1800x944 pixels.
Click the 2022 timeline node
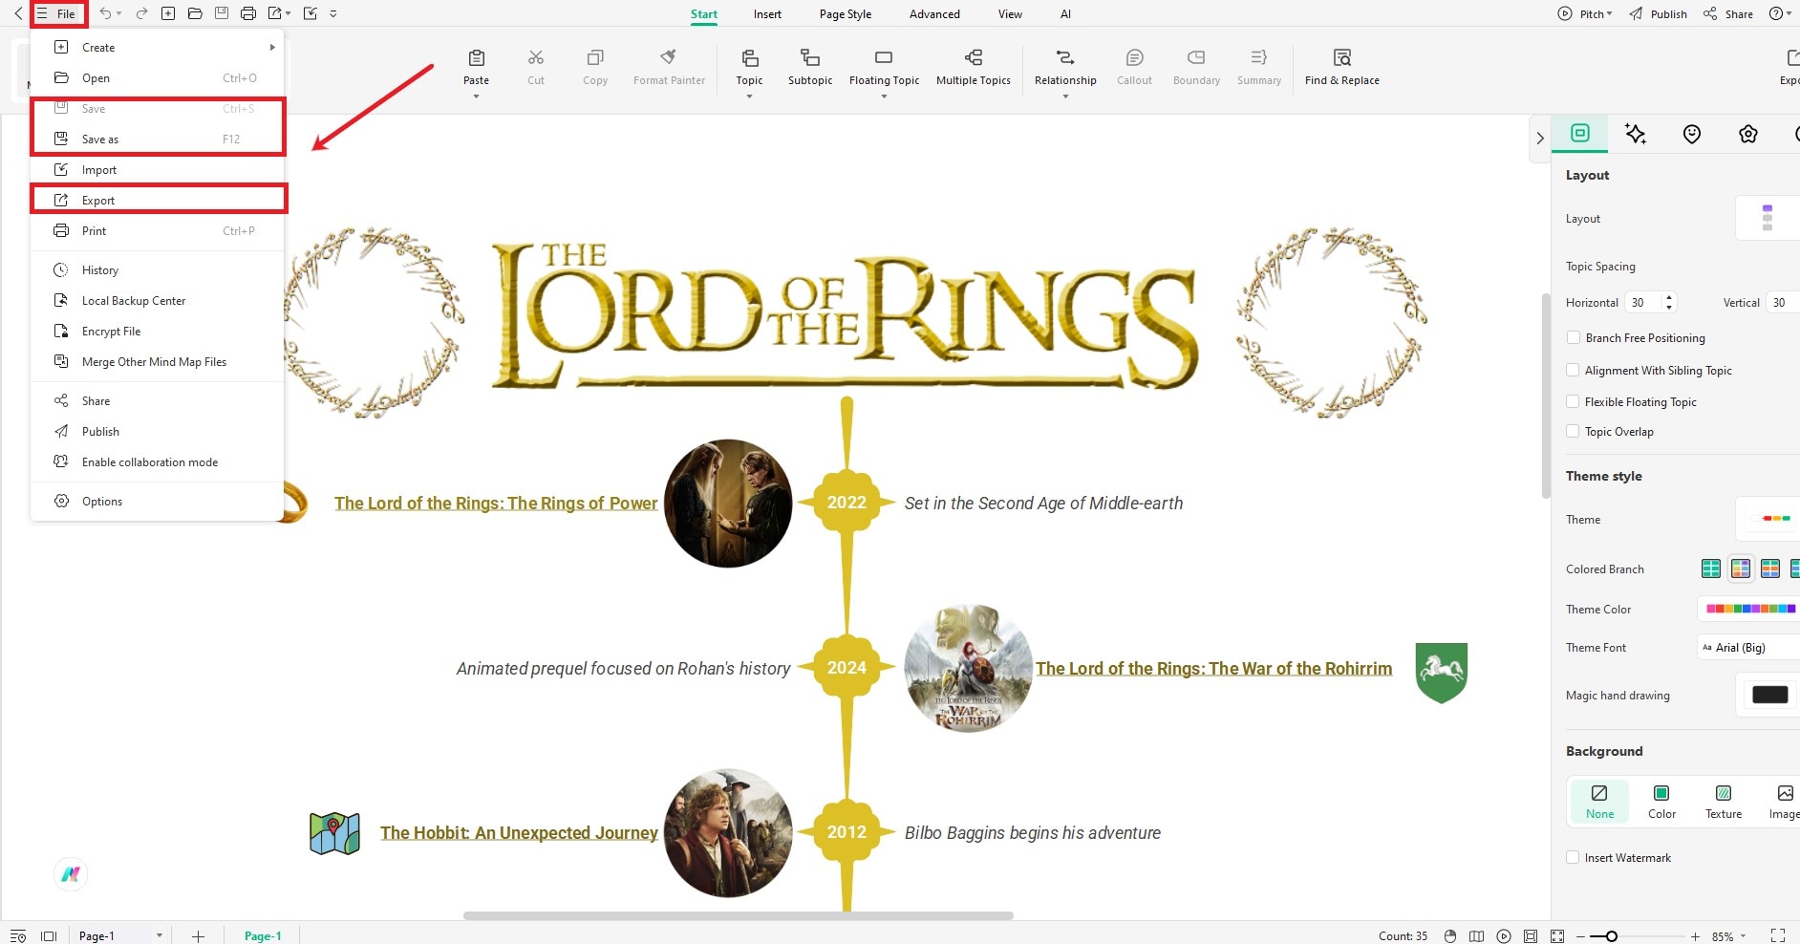coord(846,503)
